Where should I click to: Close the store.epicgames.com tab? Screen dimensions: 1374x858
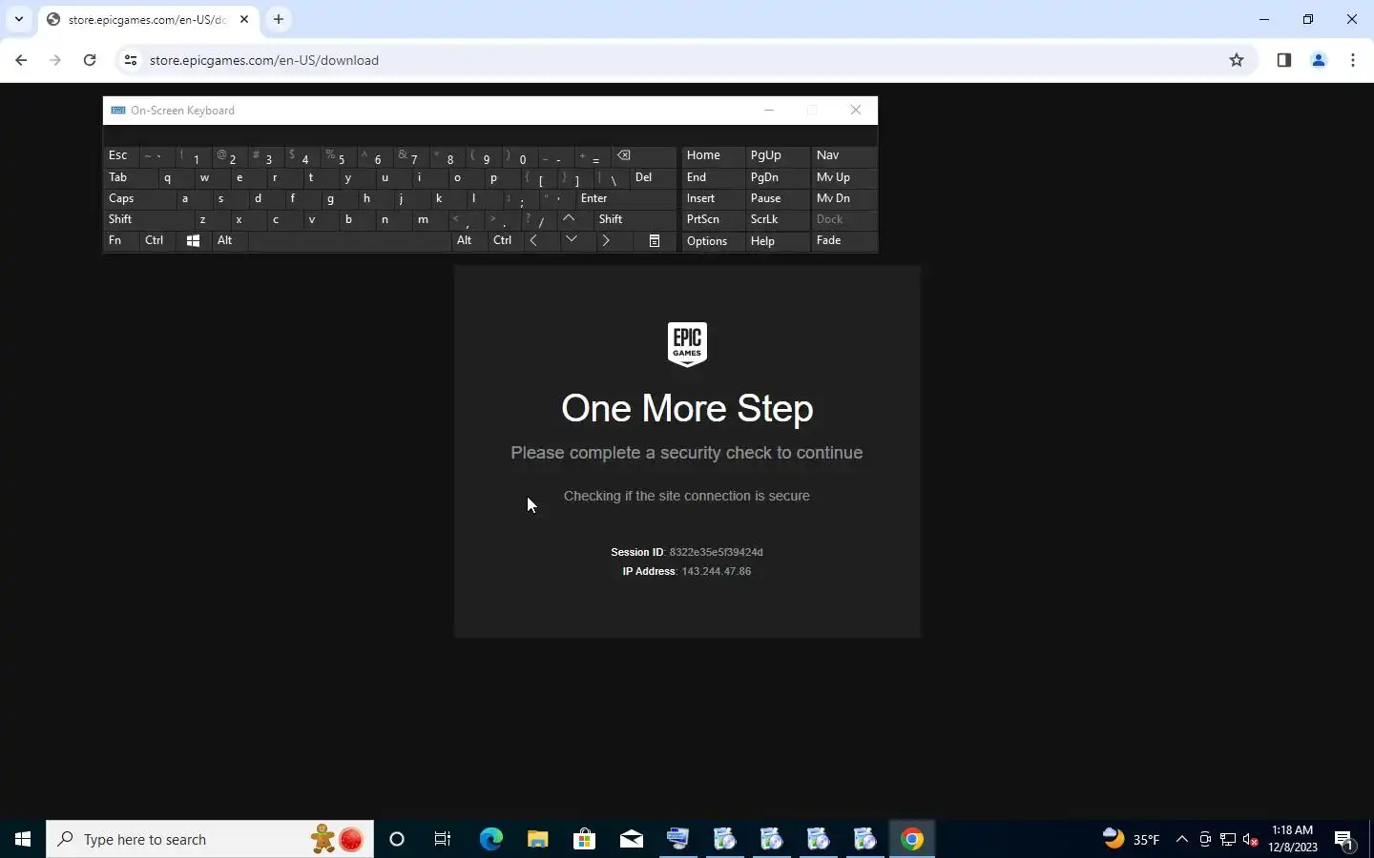click(x=244, y=19)
